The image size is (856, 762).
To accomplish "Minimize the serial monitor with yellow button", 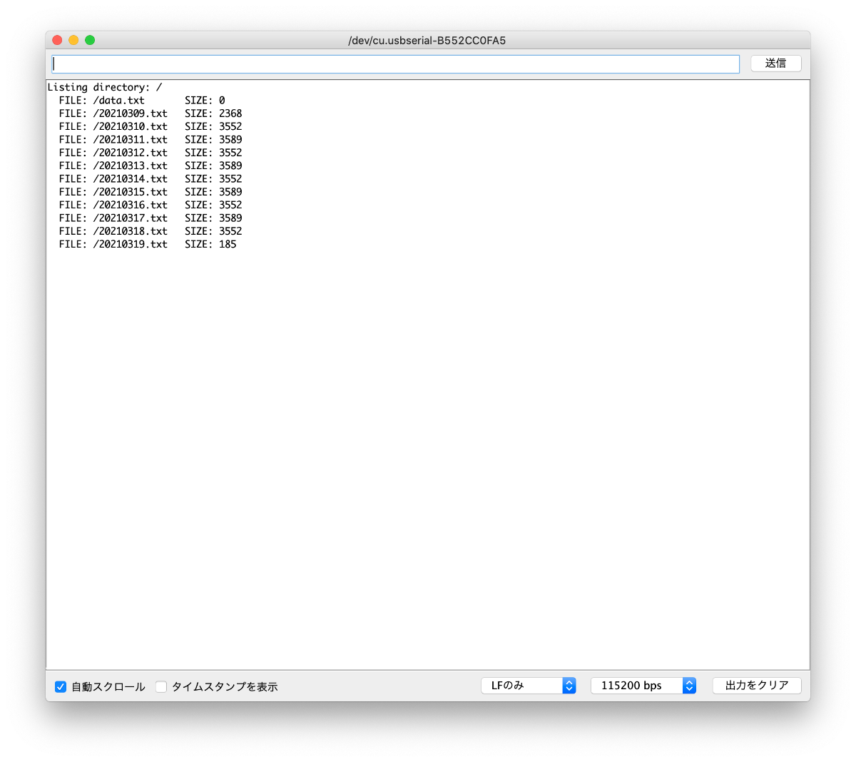I will [x=73, y=40].
